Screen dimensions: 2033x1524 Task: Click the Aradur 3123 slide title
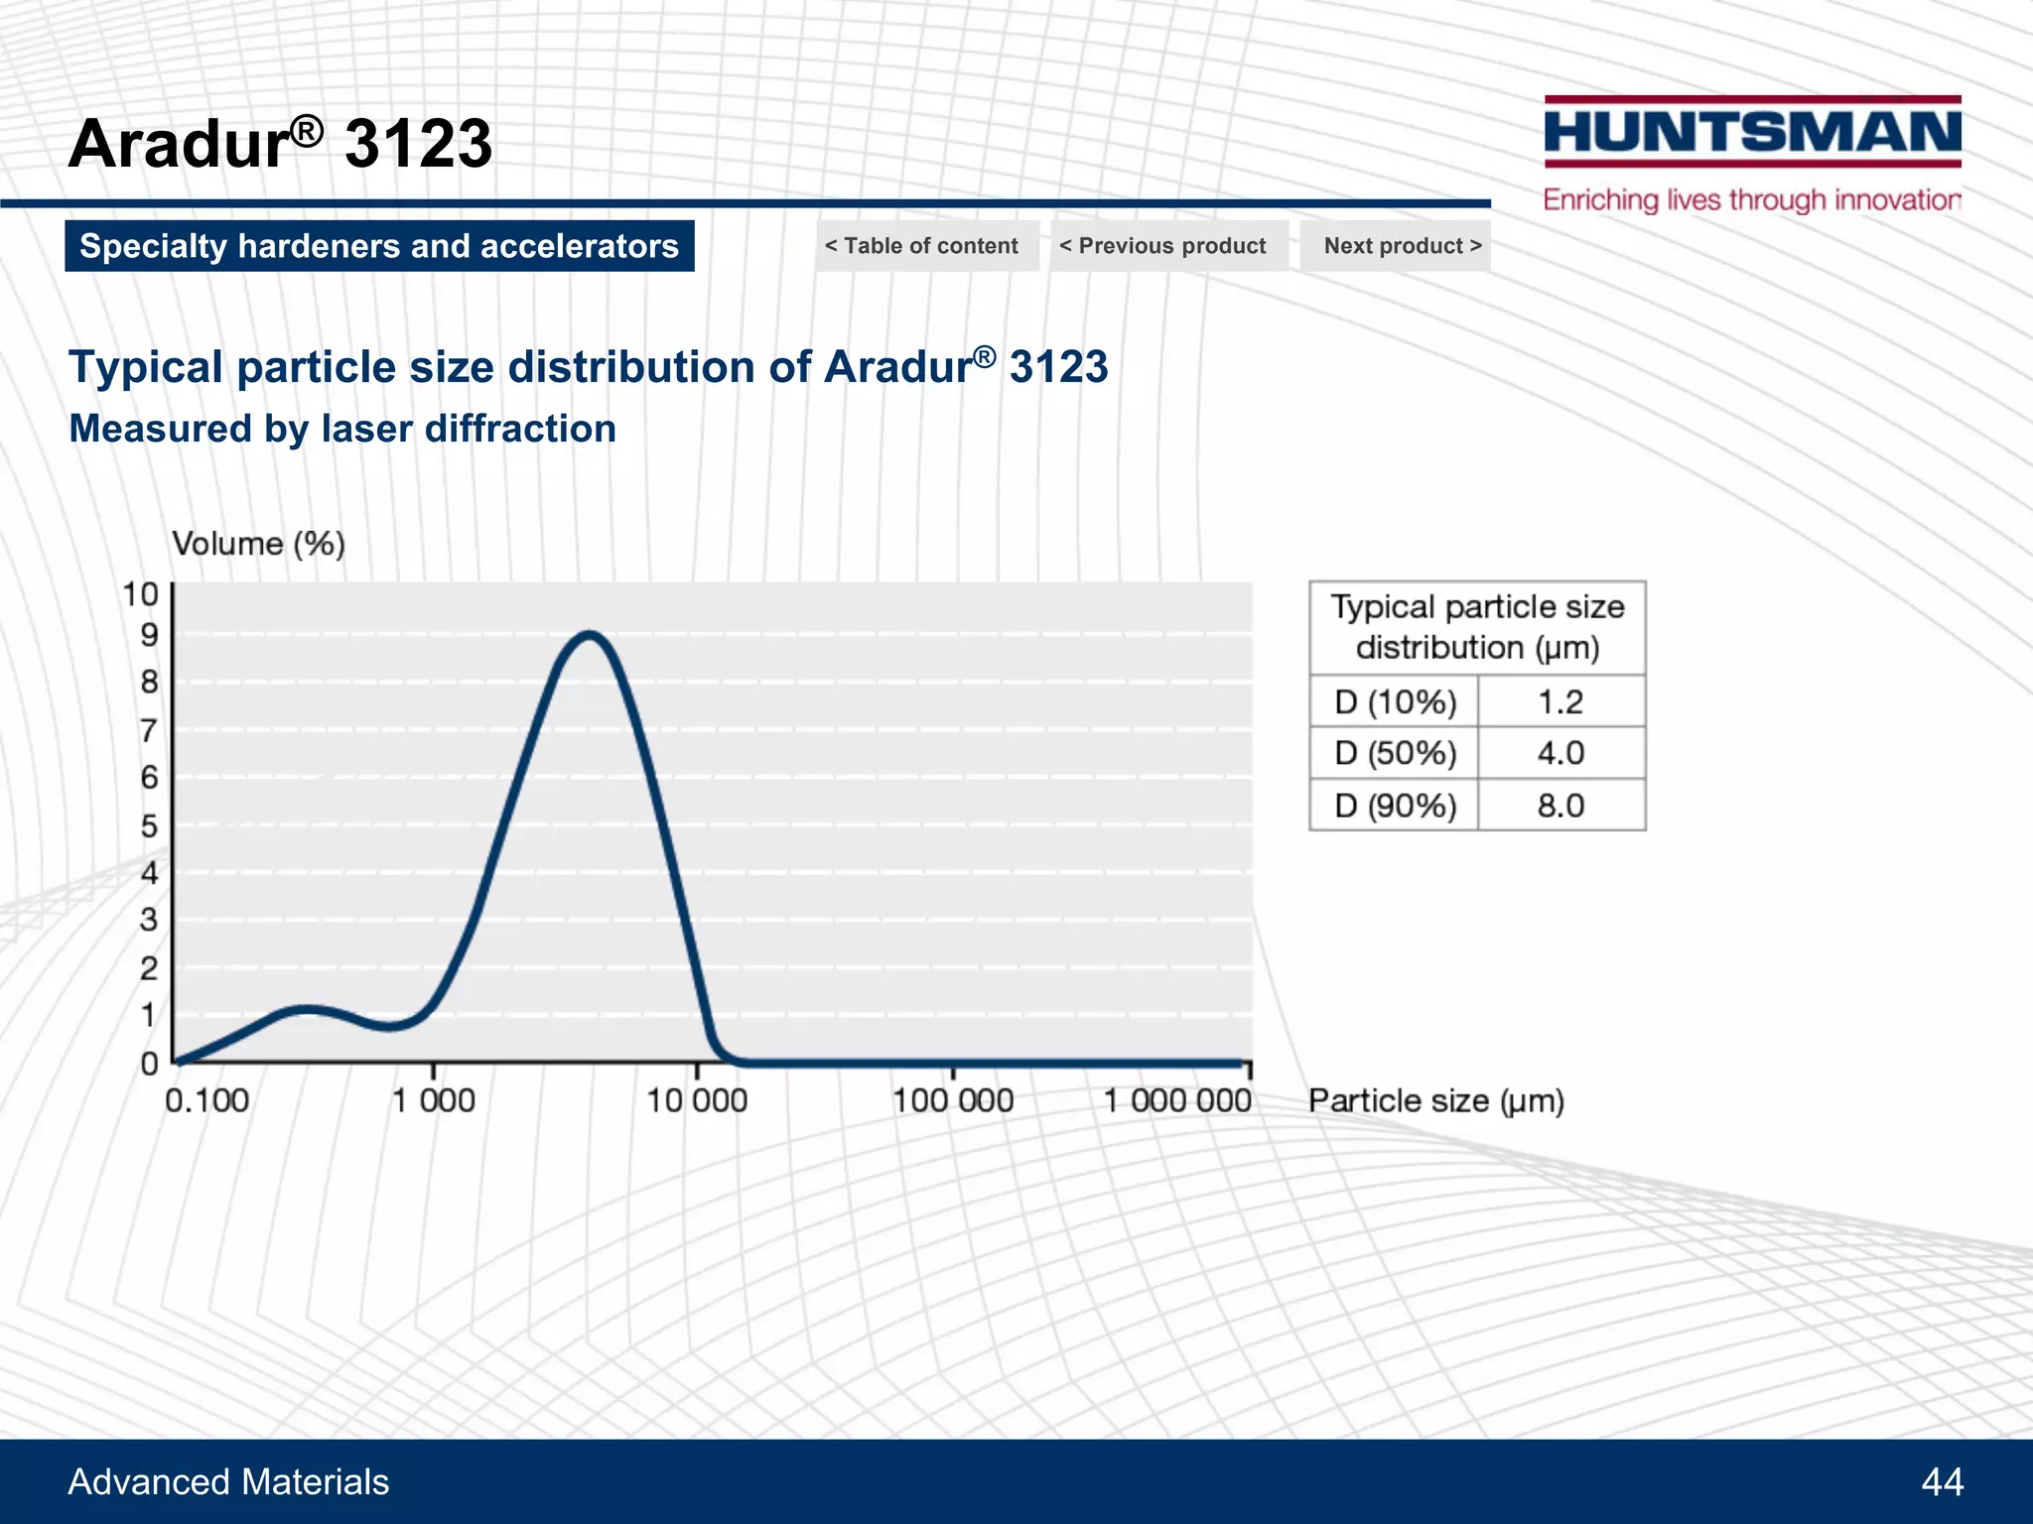(280, 144)
